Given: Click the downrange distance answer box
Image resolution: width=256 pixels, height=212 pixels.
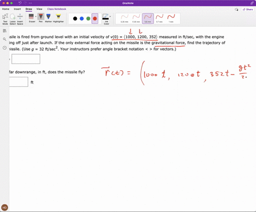Looking at the screenshot, I should [19, 81].
